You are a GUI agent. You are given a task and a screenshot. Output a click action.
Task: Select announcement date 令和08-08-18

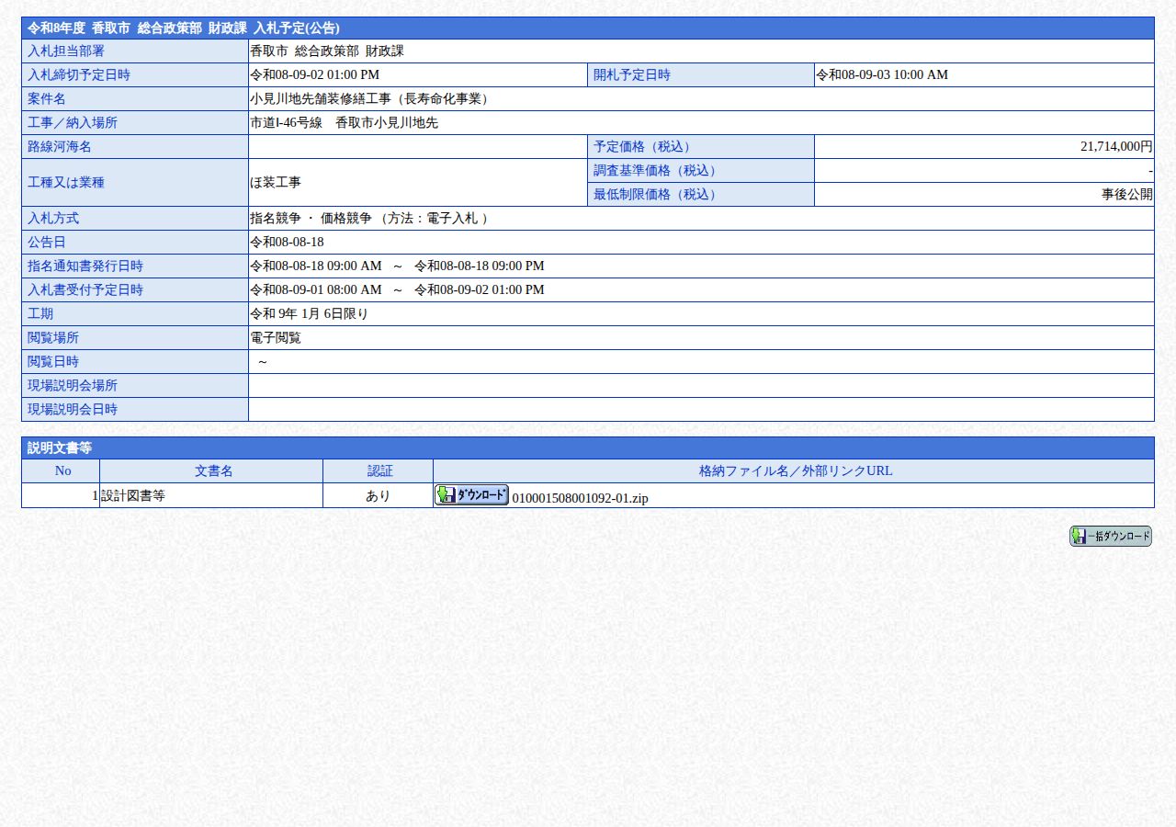tap(287, 243)
